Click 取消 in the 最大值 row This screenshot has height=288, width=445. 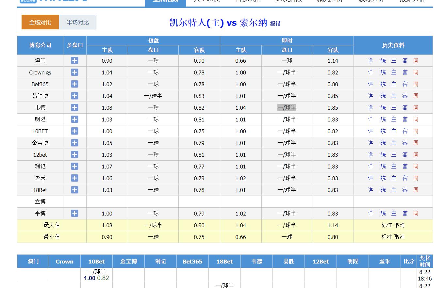tap(399, 225)
